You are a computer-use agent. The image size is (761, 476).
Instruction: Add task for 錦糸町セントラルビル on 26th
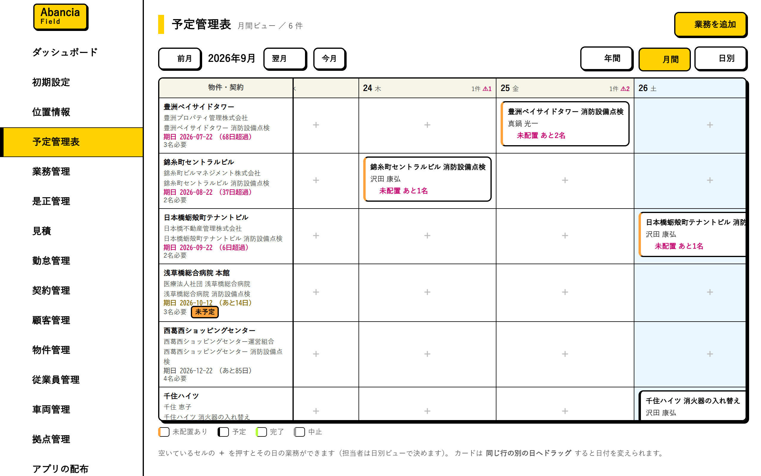710,180
